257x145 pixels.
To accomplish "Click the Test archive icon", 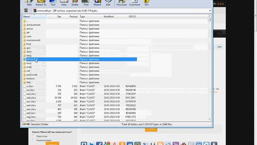I will click(53, 3).
